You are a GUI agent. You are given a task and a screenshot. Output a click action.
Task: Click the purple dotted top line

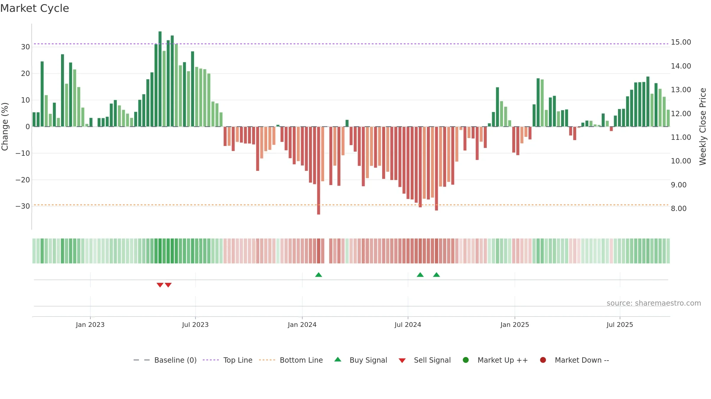pyautogui.click(x=351, y=44)
